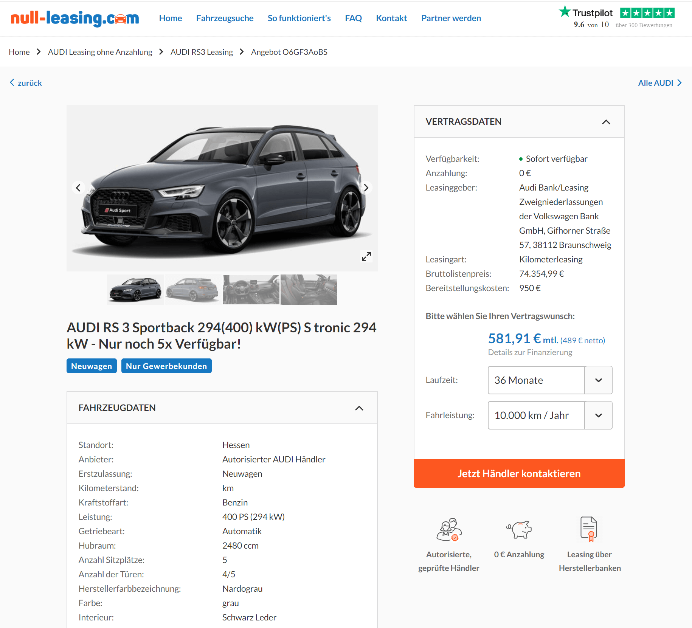Click the Herstellerbanken document icon
The image size is (692, 628).
point(589,529)
